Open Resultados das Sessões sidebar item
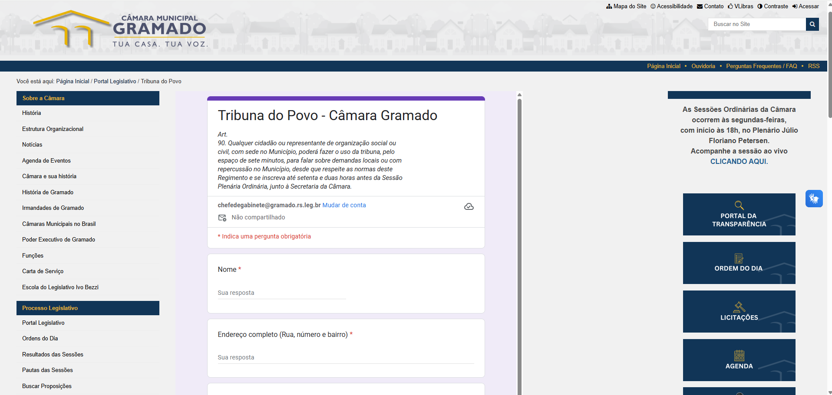The height and width of the screenshot is (395, 832). tap(53, 354)
